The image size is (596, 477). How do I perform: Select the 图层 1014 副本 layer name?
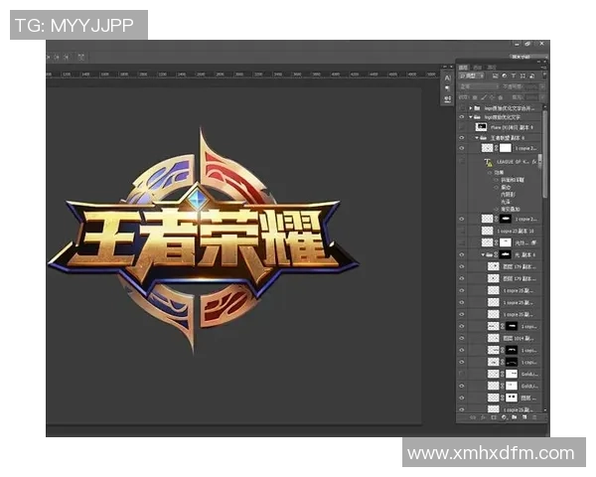pyautogui.click(x=519, y=338)
